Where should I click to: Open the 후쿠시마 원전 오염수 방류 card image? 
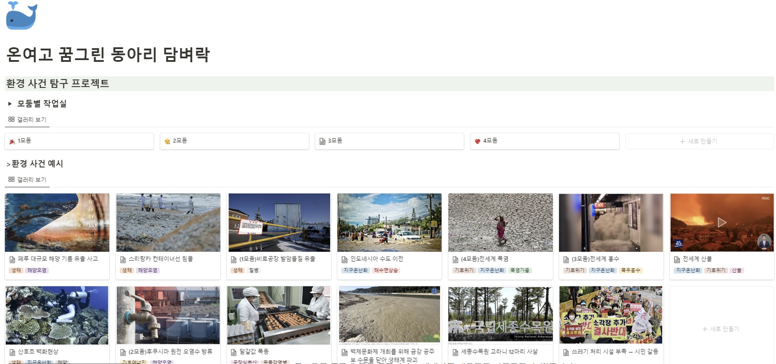point(168,315)
